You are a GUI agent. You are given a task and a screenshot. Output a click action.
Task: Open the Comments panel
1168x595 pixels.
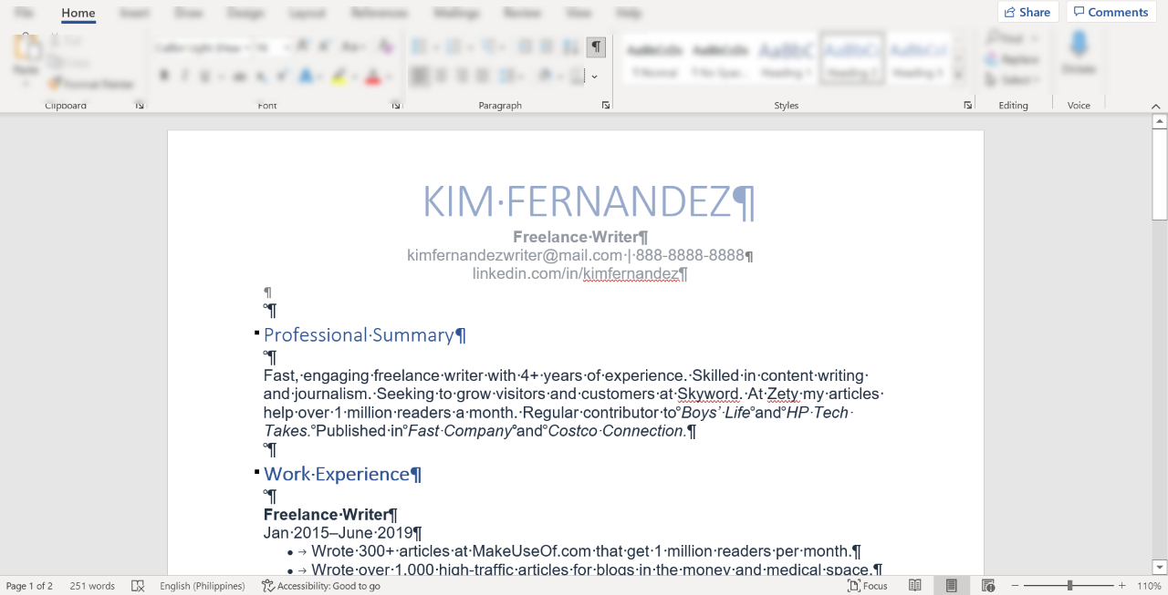click(1111, 12)
